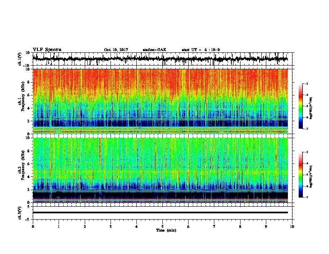Click the "Time (min)" axis label
329x254 pixels.
[166, 230]
